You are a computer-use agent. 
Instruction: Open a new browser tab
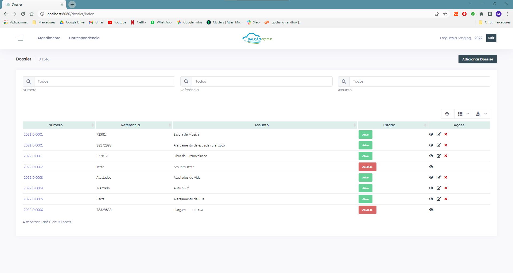(72, 5)
